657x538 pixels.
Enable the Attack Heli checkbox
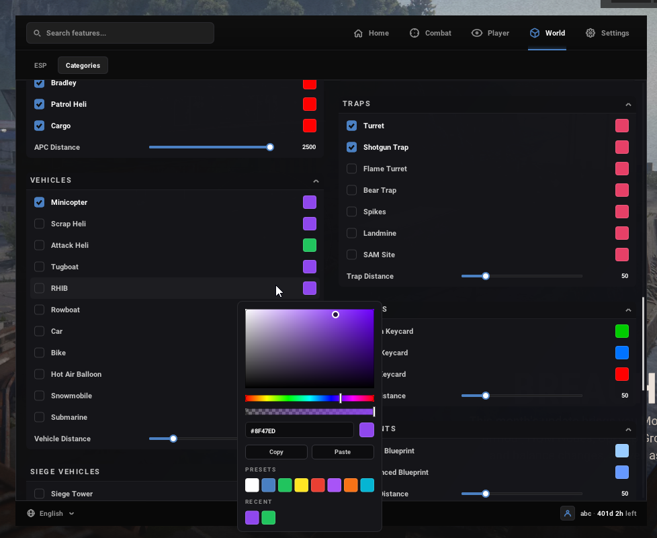(x=40, y=245)
